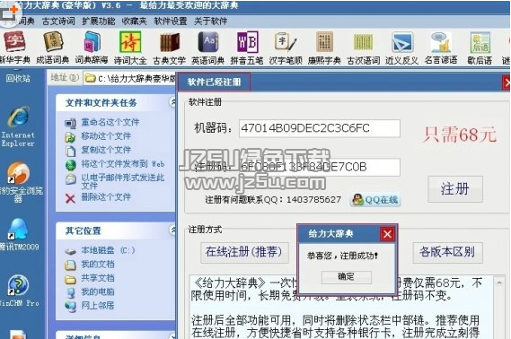
Task: Confirm the success dialog with 确定
Action: pyautogui.click(x=346, y=277)
